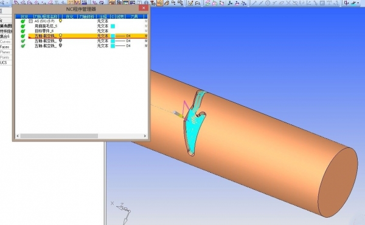The width and height of the screenshot is (365, 225).
Task: Close the NC程序管理器 dialog
Action: click(144, 8)
